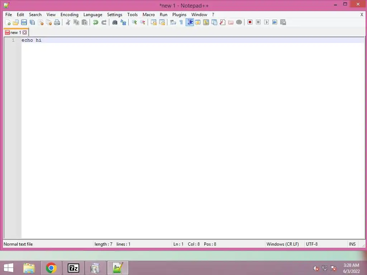Save the recorded macro toolbar icon
Screen dimensions: 367x275
click(x=283, y=22)
